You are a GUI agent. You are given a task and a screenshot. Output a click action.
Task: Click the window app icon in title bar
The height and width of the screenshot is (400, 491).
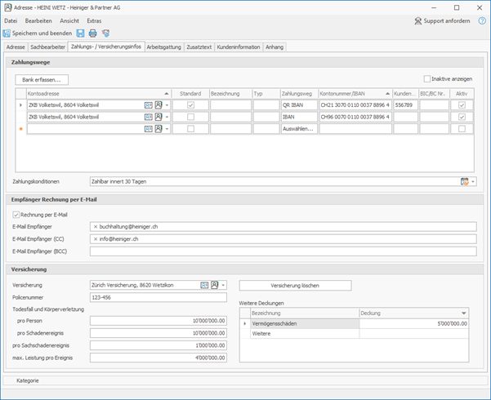click(x=8, y=7)
